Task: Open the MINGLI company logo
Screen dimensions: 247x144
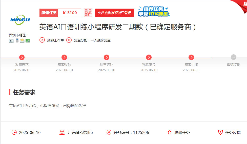Action: 20,20
